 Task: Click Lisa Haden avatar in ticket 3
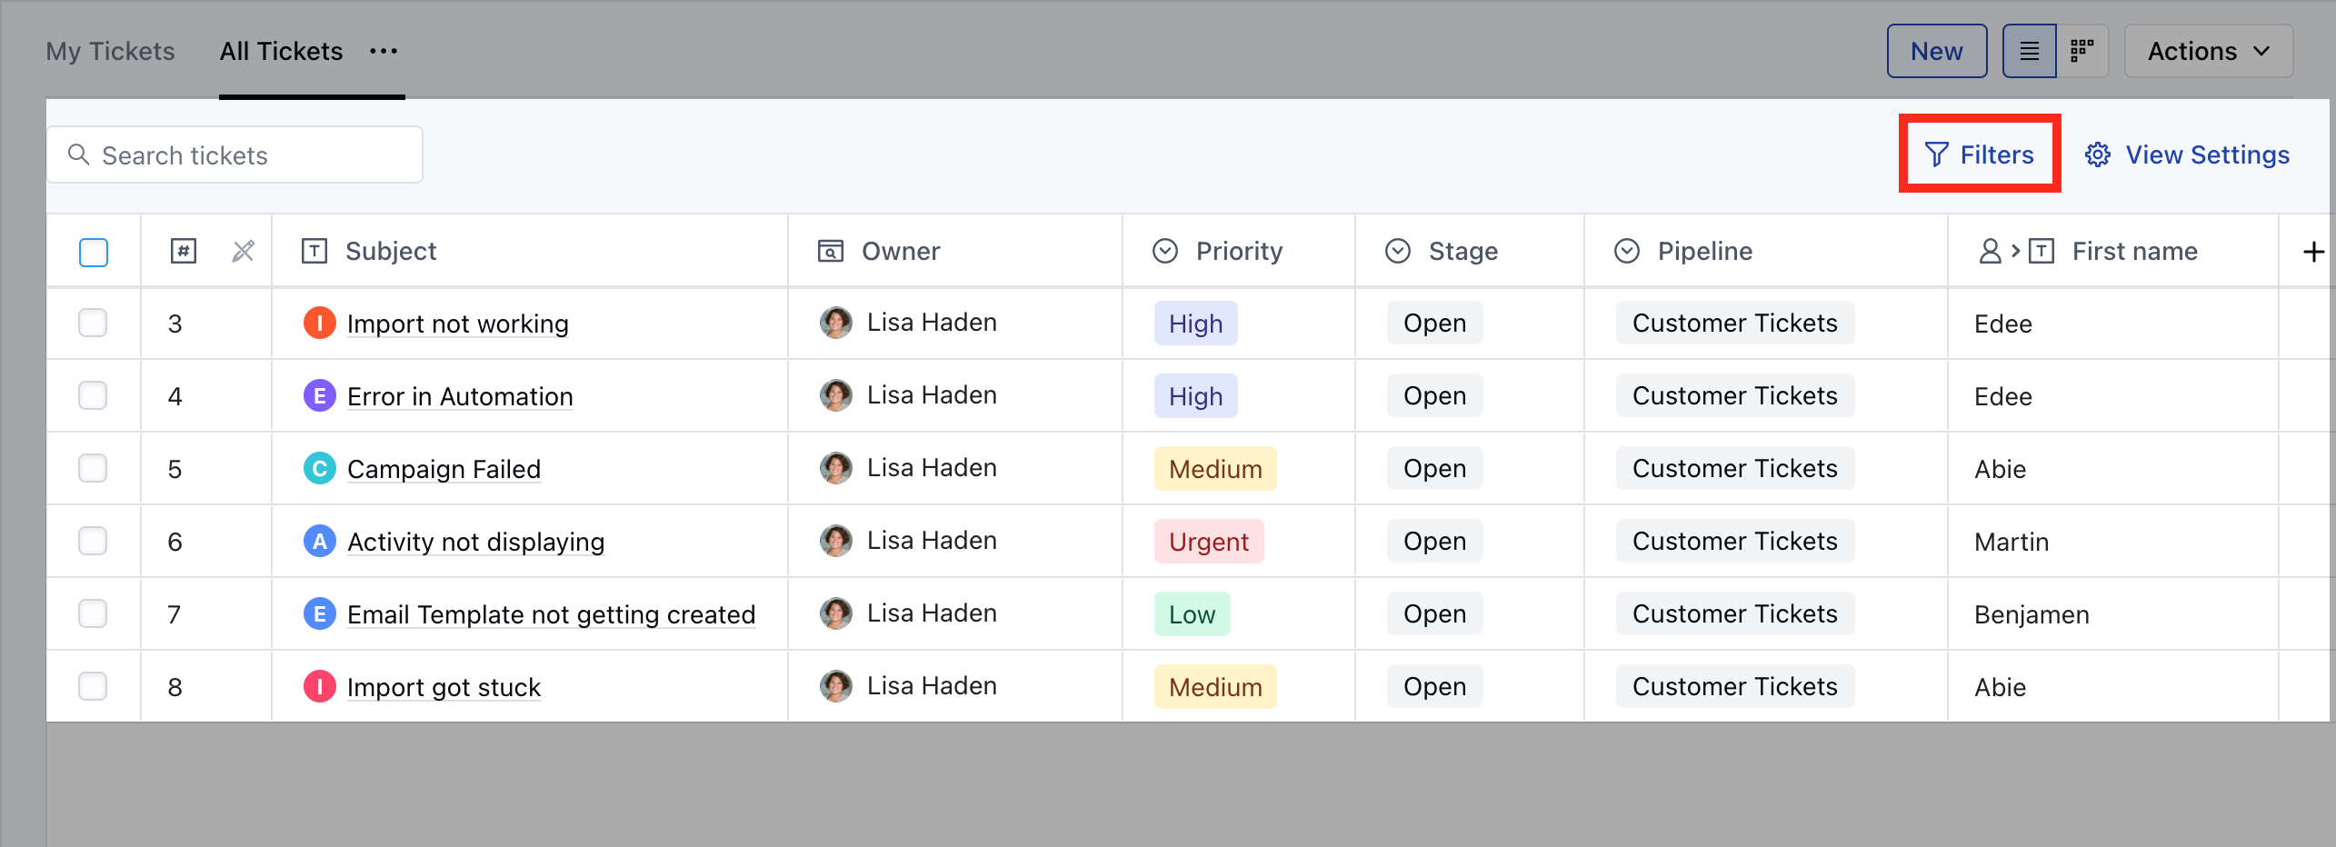click(835, 323)
